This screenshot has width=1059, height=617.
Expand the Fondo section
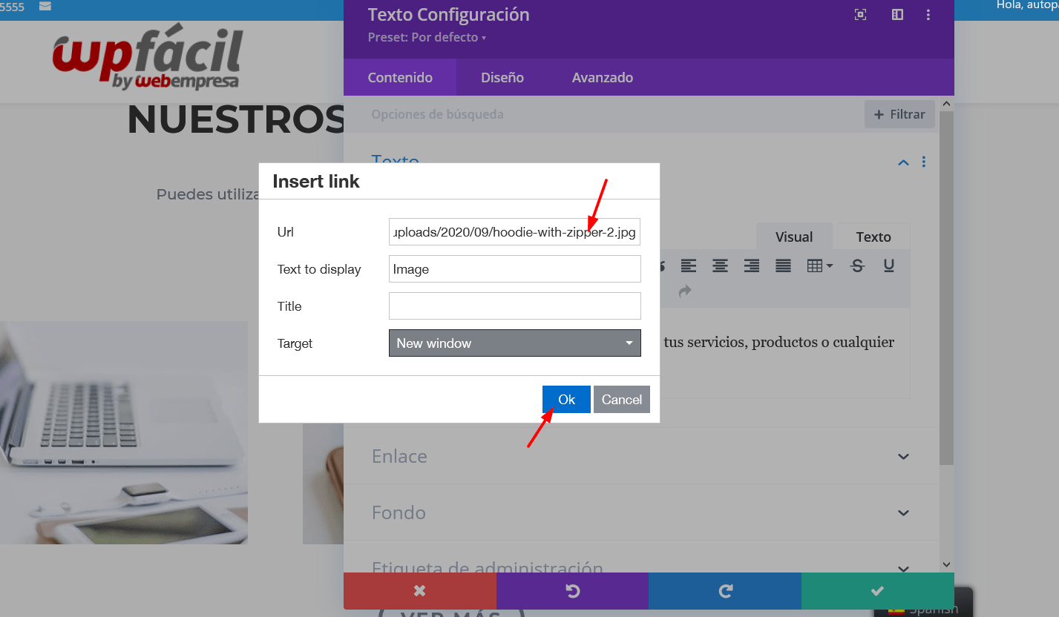[x=642, y=512]
